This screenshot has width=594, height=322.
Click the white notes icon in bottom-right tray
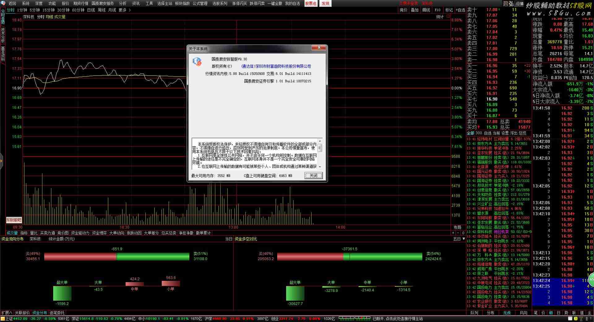[x=570, y=319]
